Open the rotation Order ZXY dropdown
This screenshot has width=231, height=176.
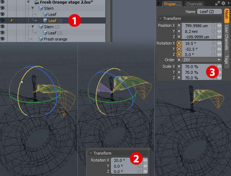pos(202,60)
